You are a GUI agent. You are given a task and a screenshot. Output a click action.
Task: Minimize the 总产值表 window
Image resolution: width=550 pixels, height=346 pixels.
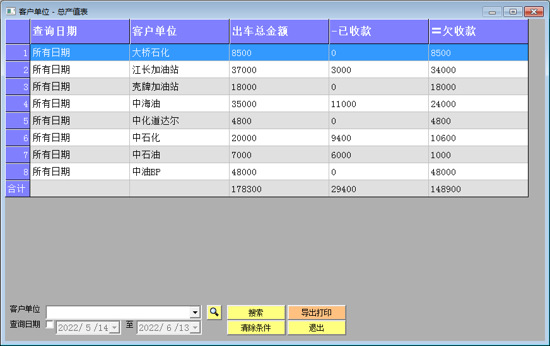492,12
